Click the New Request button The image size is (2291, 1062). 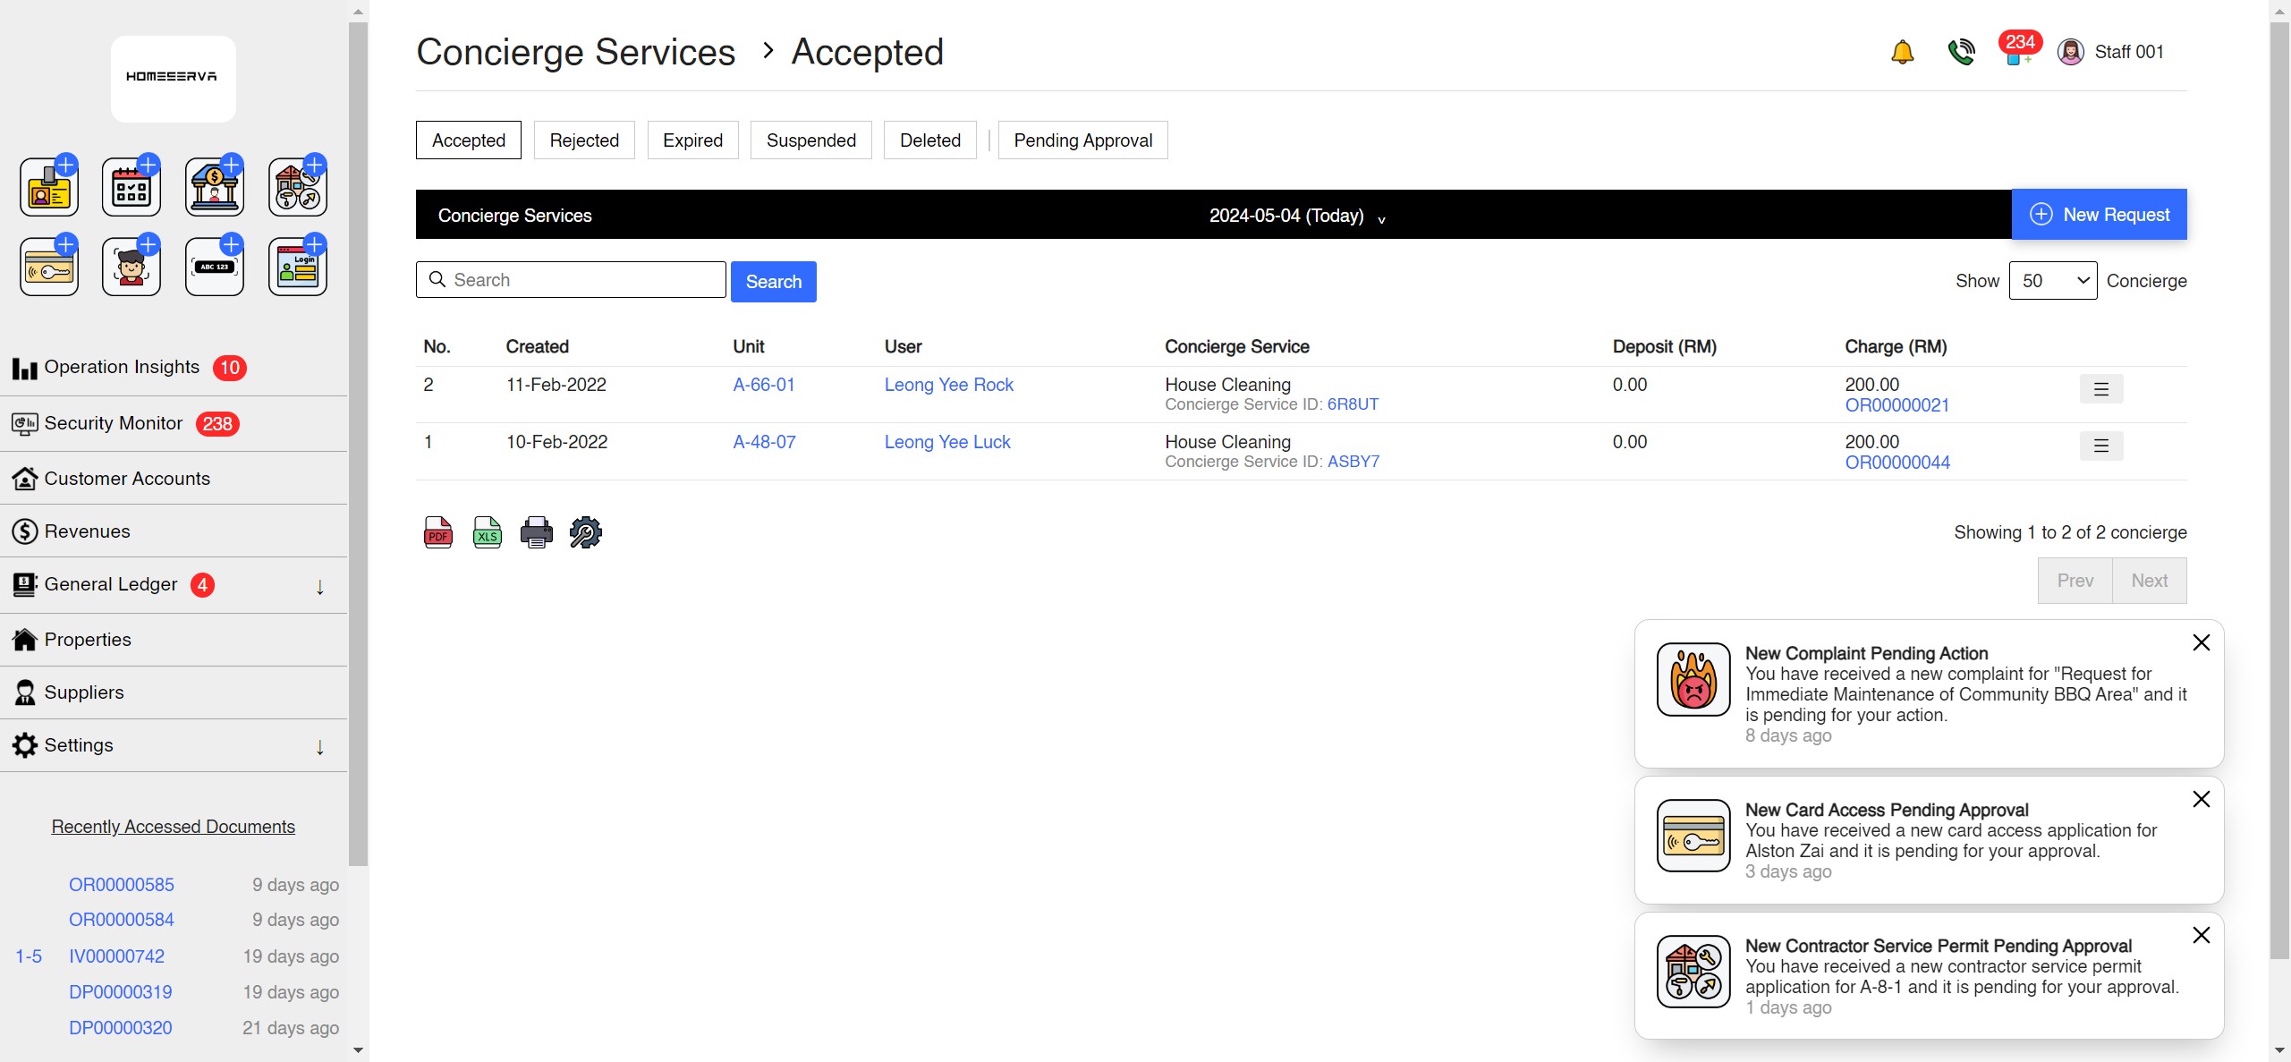(x=2100, y=214)
